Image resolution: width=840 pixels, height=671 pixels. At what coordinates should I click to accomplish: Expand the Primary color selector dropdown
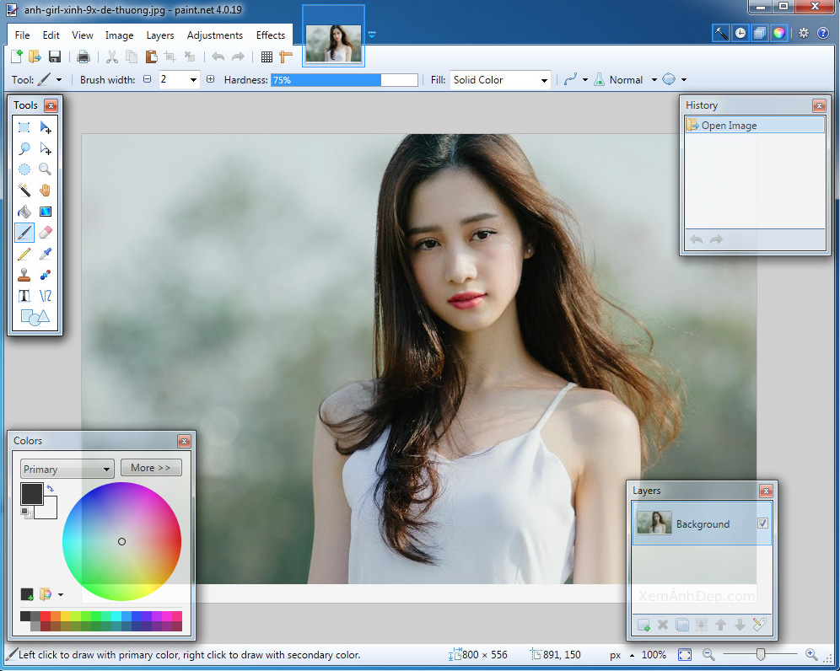pyautogui.click(x=67, y=470)
